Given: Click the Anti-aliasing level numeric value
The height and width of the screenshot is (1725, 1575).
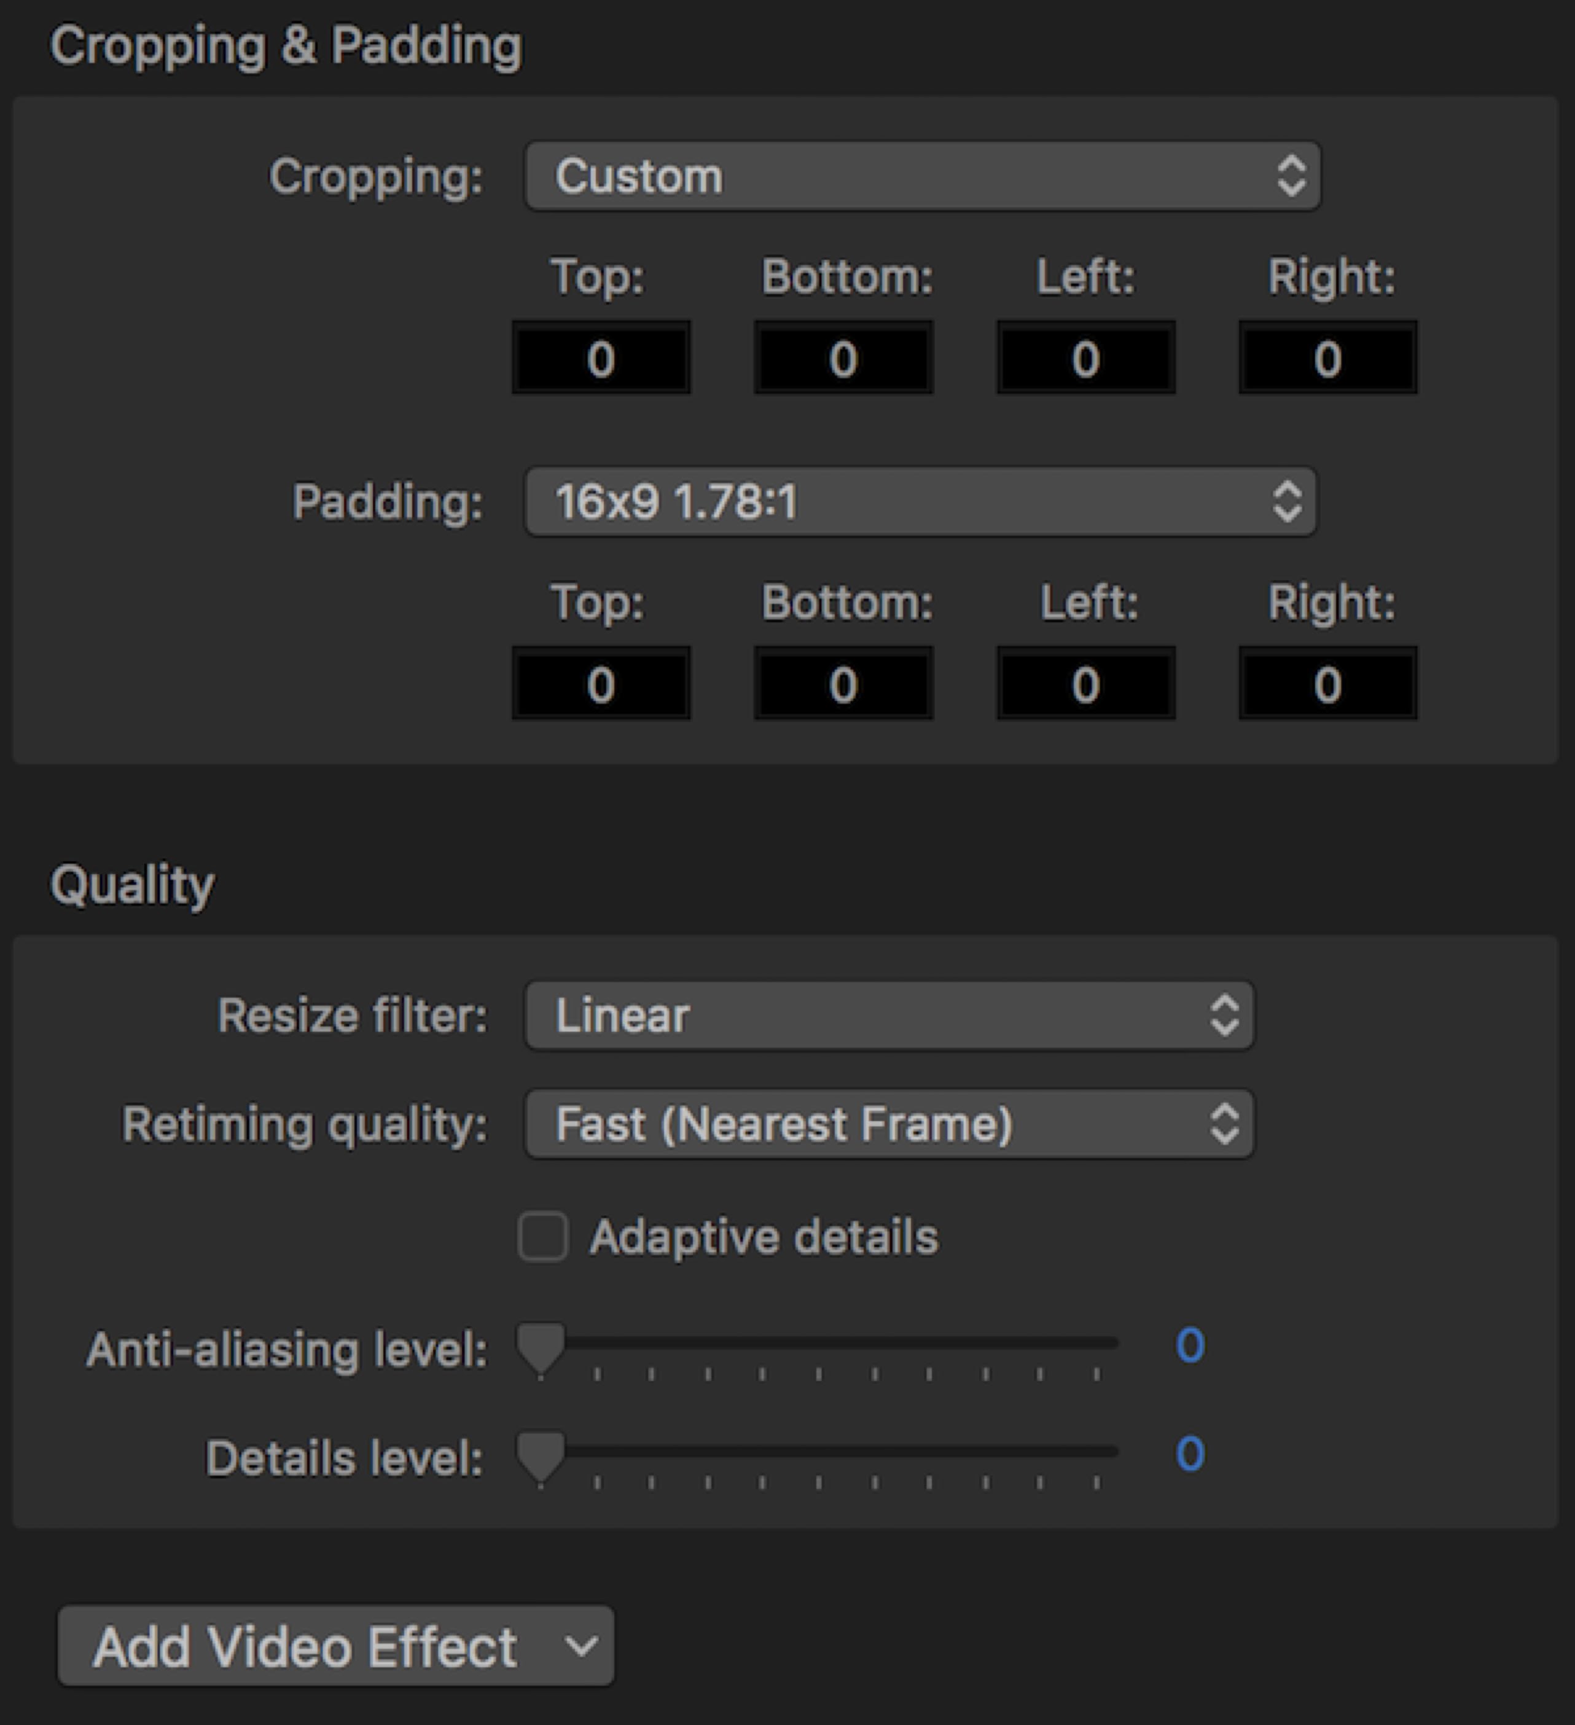Looking at the screenshot, I should [1190, 1346].
